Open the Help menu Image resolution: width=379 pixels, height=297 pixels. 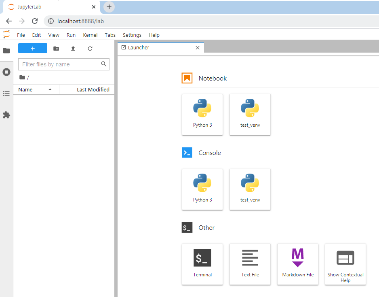point(154,35)
